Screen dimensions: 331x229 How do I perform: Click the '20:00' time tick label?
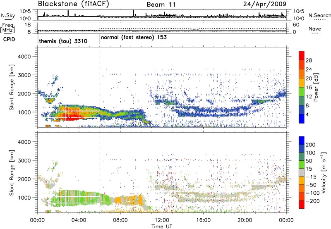245,220
